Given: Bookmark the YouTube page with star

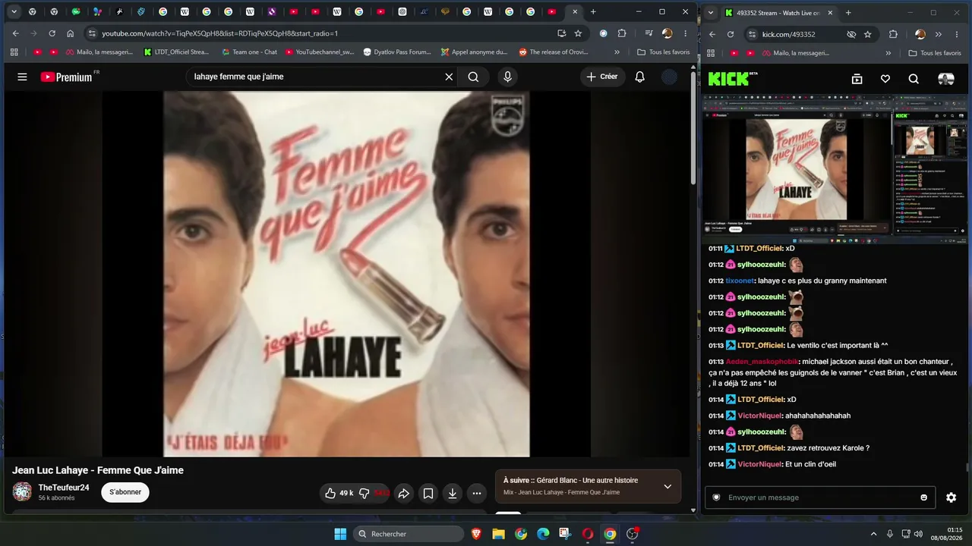Looking at the screenshot, I should (578, 33).
